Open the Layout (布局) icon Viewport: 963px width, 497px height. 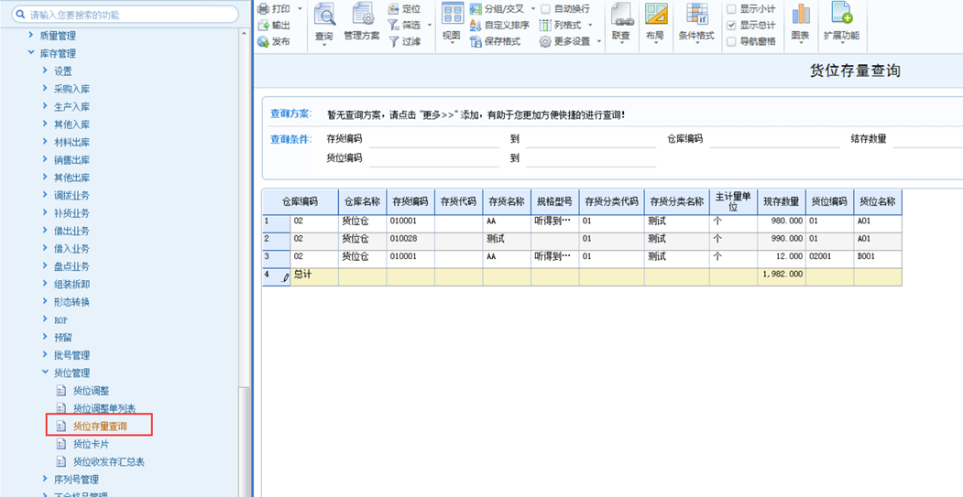point(657,15)
